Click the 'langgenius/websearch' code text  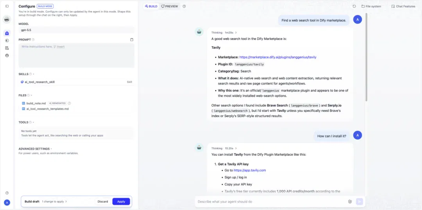tap(231, 111)
